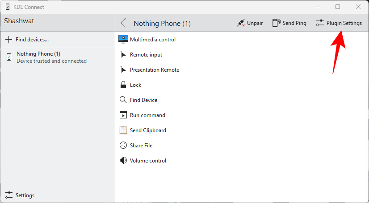
Task: Unpair the Nothing Phone (1)
Action: point(250,23)
